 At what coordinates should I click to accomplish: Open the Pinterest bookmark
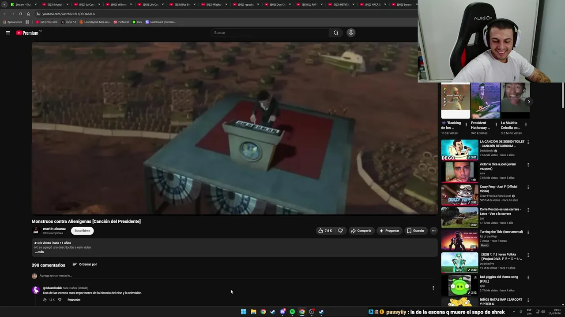click(x=121, y=22)
